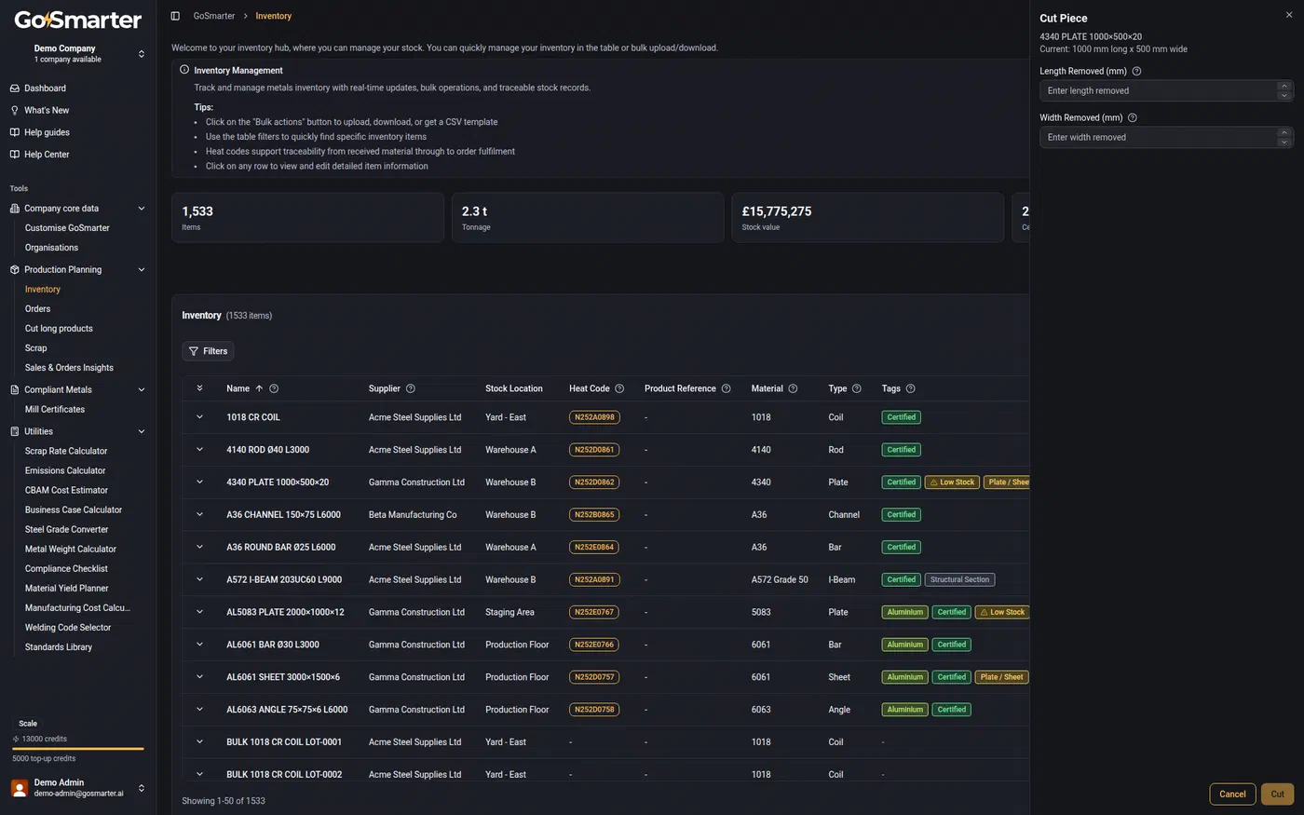Open the Scrap Rate Calculator
This screenshot has width=1304, height=815.
click(x=66, y=451)
